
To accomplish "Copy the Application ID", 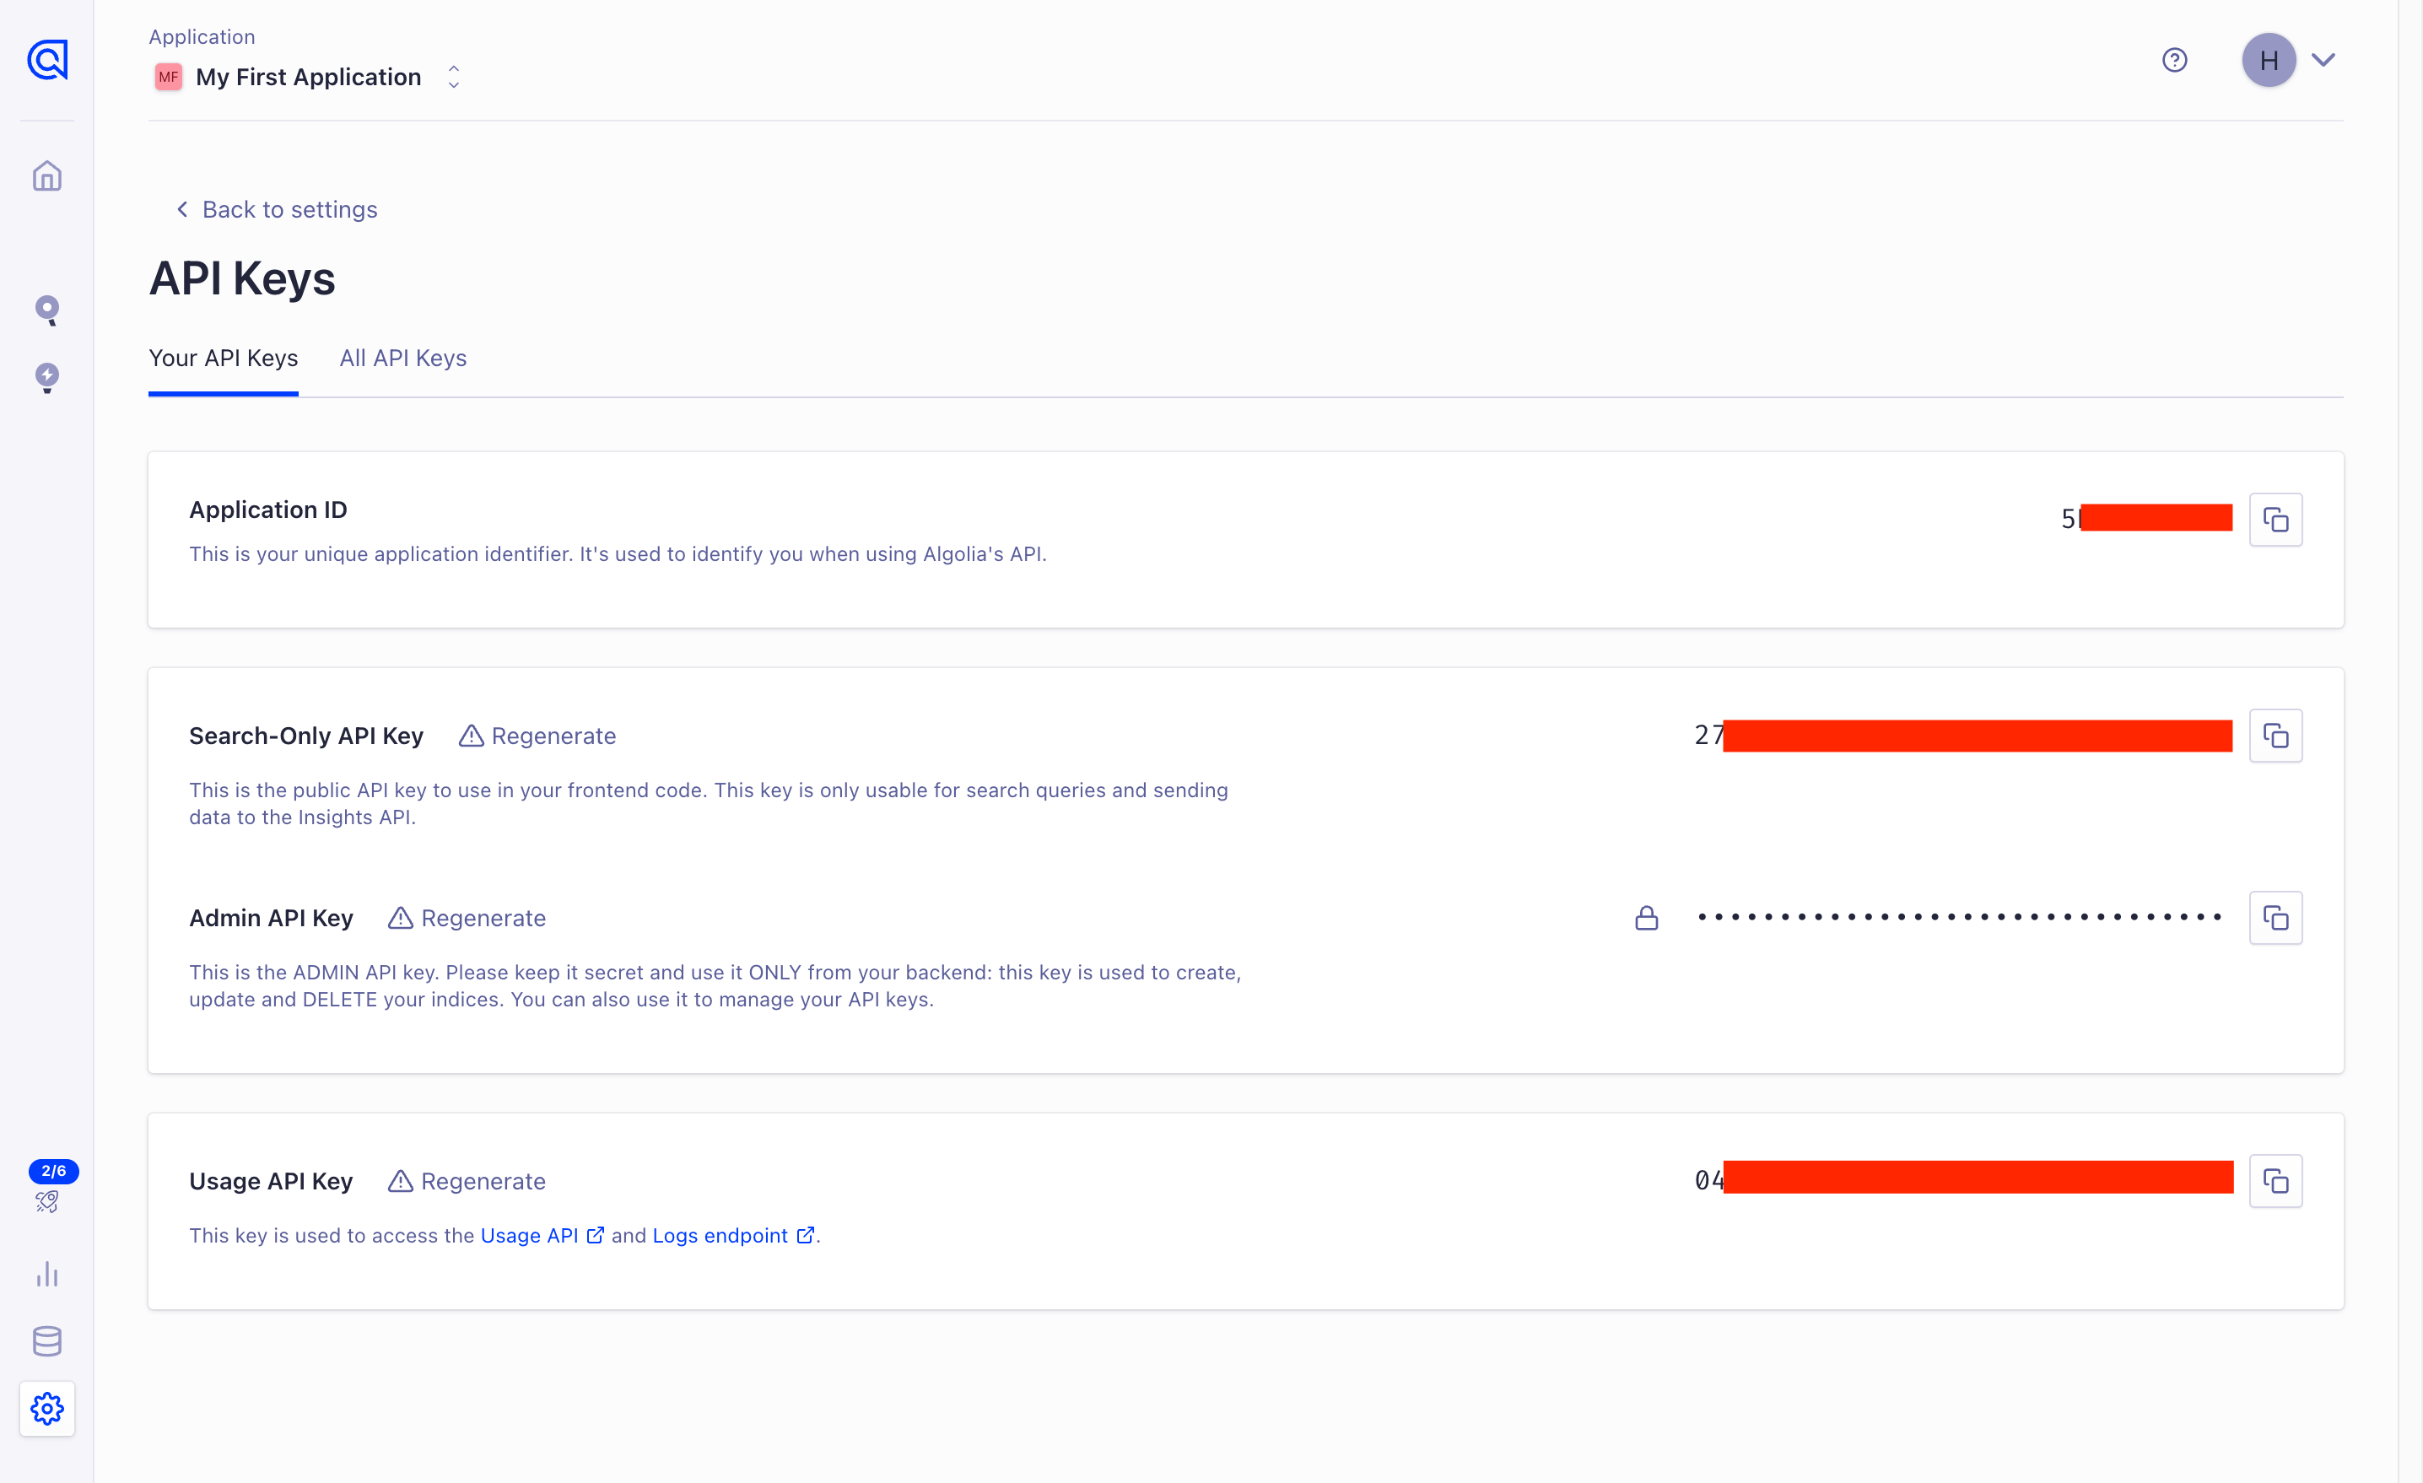I will (x=2275, y=520).
